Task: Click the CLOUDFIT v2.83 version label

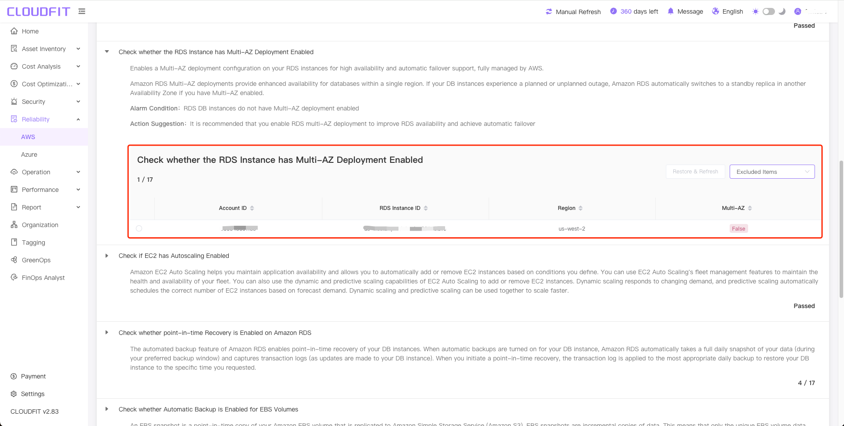Action: [35, 411]
